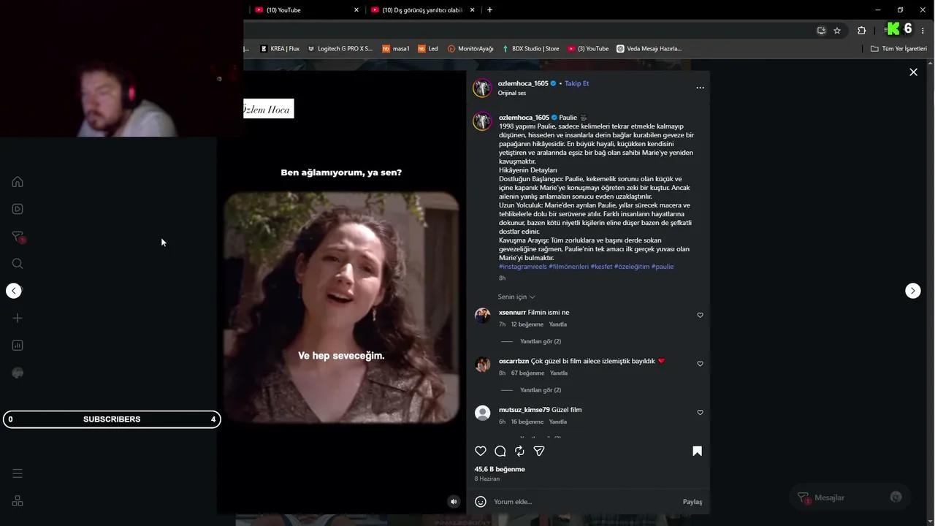Open oscarrbzn's profile from the comment

[x=514, y=362]
